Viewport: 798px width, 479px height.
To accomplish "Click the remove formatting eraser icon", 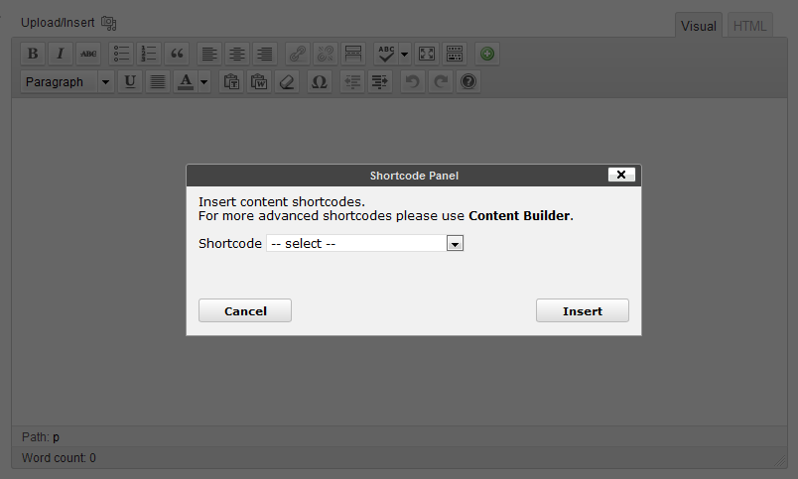I will [x=287, y=82].
